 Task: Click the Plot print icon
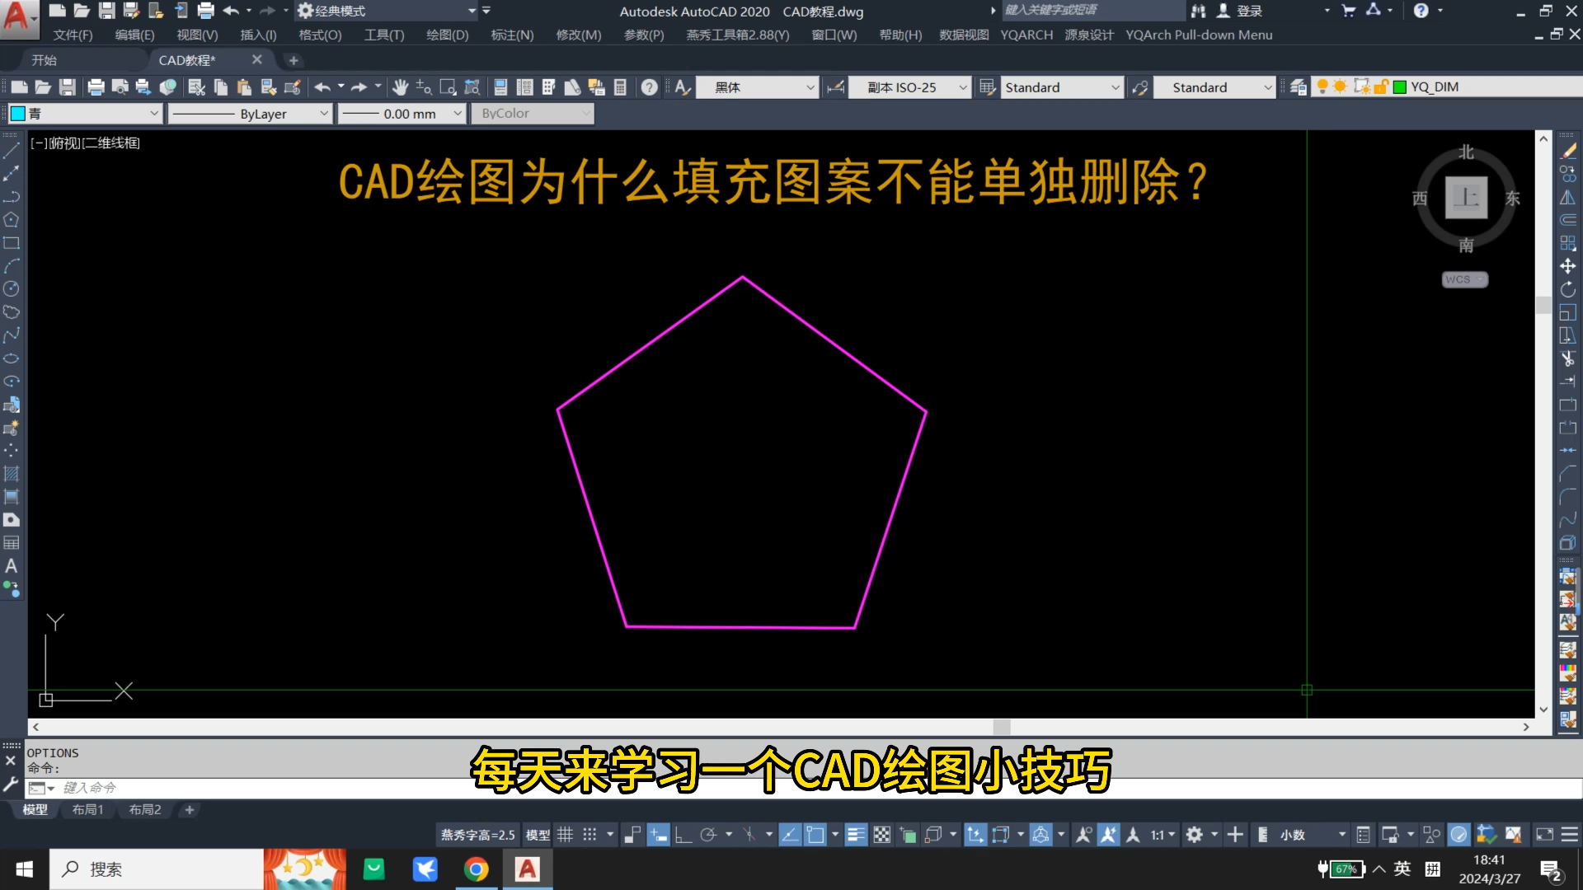(96, 87)
